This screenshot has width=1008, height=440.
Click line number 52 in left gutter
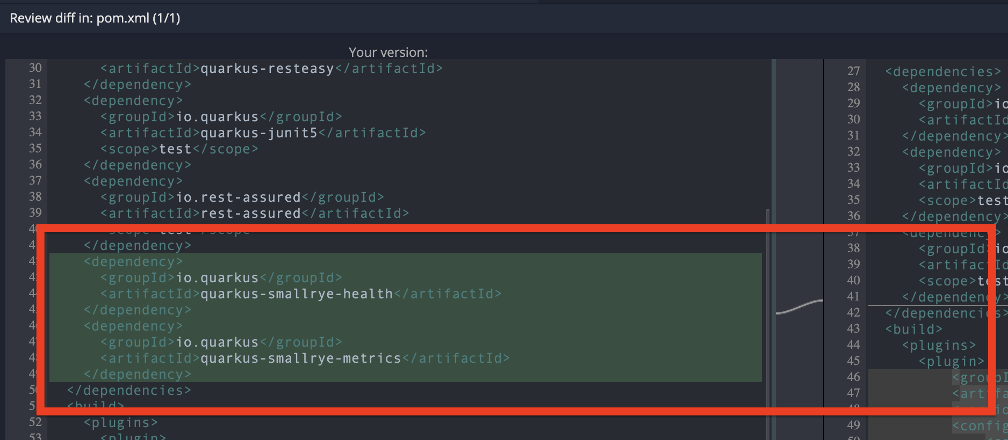click(x=35, y=422)
